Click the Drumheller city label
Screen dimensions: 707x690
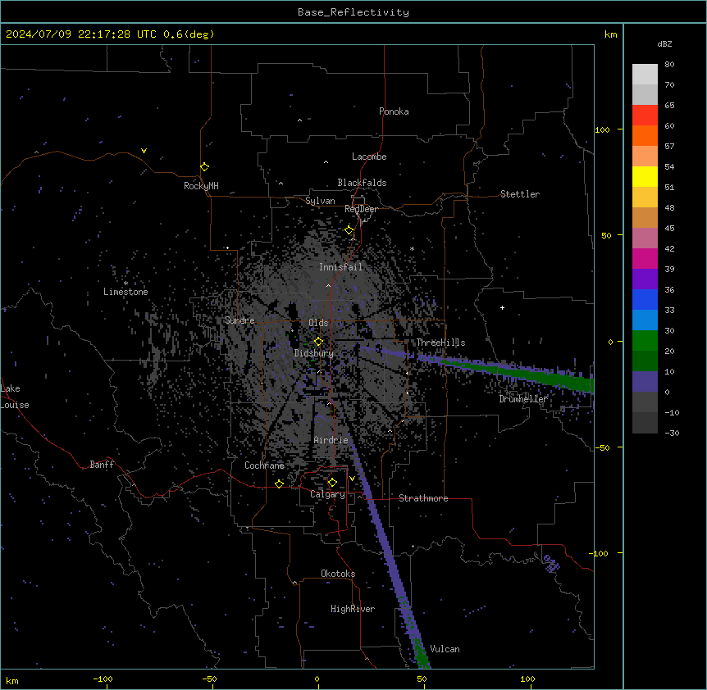point(523,399)
